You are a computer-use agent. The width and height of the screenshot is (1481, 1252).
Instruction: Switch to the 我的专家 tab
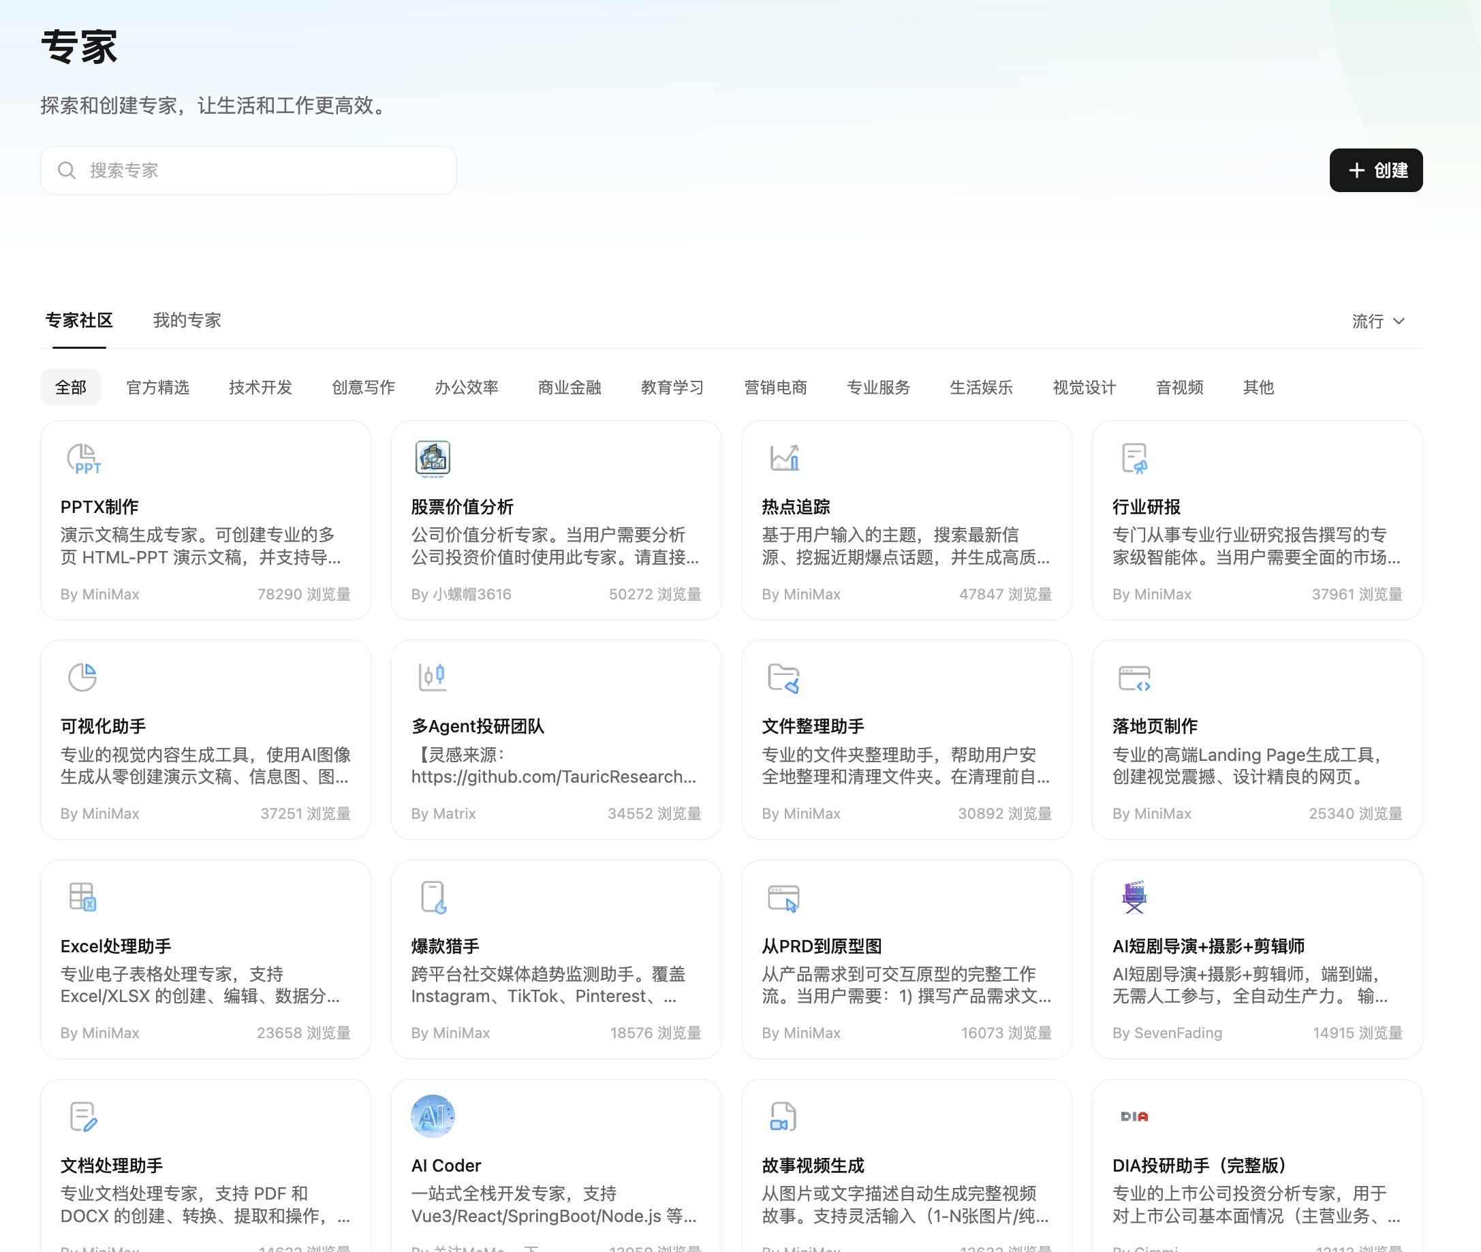[187, 320]
